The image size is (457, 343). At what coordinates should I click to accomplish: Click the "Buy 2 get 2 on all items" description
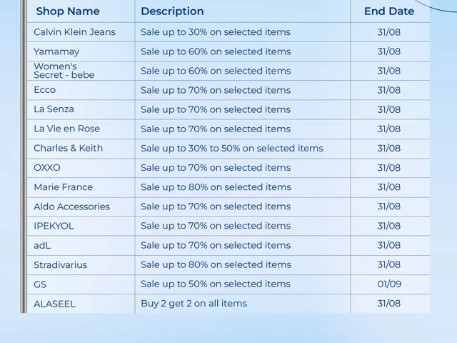pyautogui.click(x=194, y=303)
